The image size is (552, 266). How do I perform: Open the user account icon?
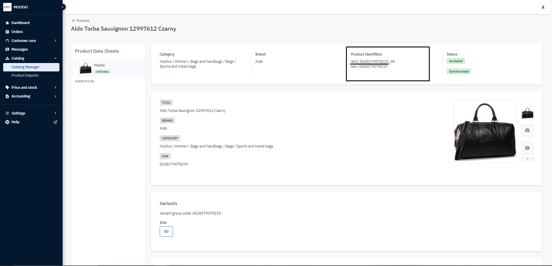point(543,7)
